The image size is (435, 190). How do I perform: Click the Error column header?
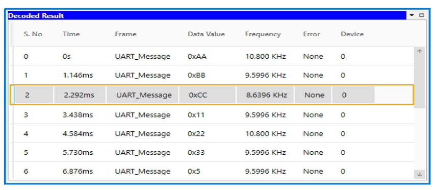tap(311, 34)
